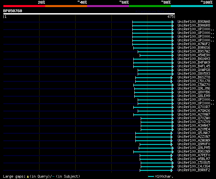The image size is (216, 179).
Task: Open hit UniRef100_B9S7W2
Action: point(194,52)
